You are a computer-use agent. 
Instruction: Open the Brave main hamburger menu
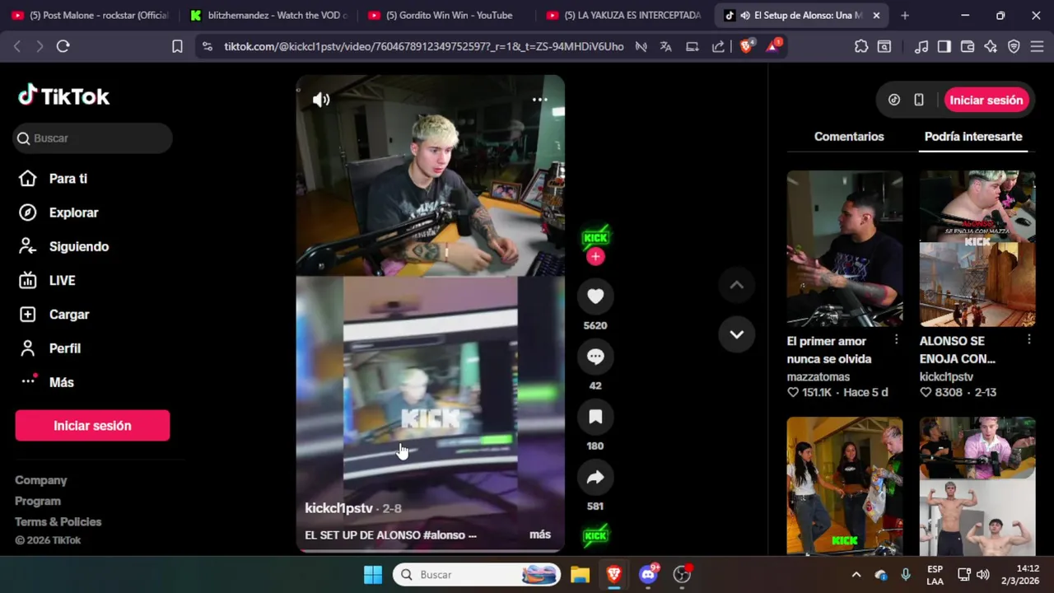(x=1037, y=46)
